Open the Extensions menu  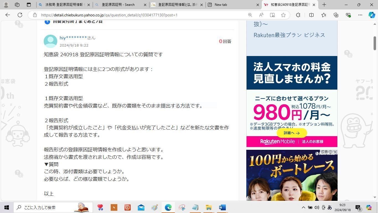(298, 15)
